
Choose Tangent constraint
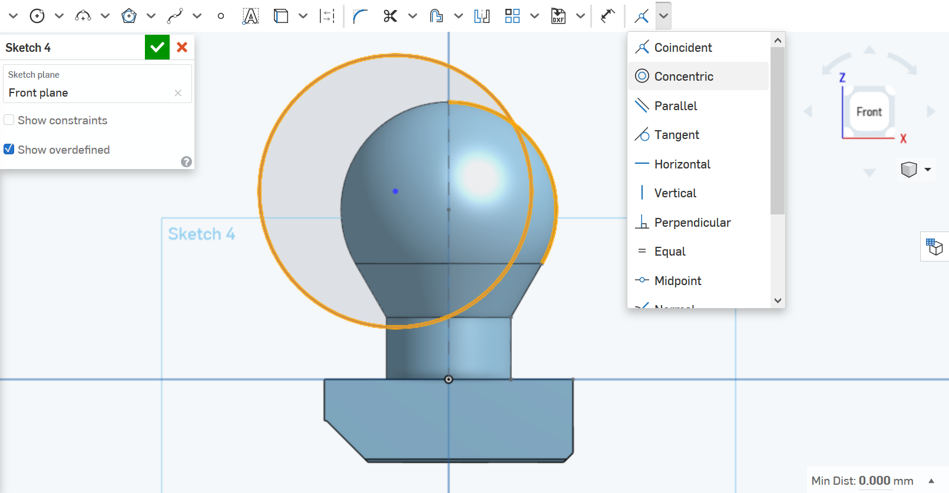pyautogui.click(x=699, y=135)
